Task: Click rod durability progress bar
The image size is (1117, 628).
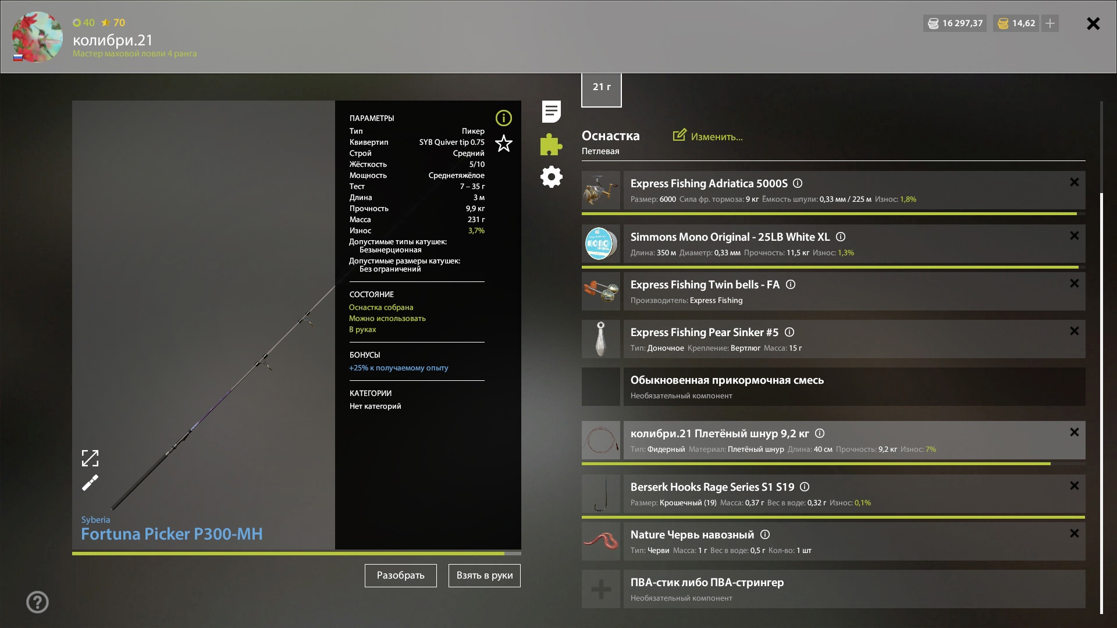Action: 297,554
